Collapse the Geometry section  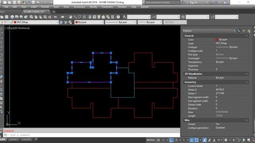click(247, 82)
